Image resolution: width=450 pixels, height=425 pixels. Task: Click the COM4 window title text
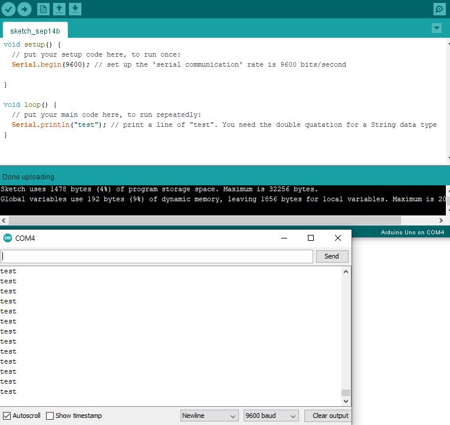click(25, 238)
